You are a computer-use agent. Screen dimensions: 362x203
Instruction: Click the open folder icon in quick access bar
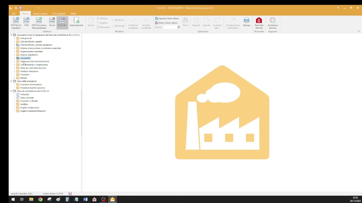[16, 8]
